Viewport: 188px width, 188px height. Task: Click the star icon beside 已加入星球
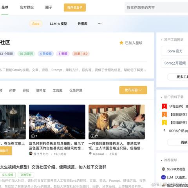pyautogui.click(x=121, y=43)
